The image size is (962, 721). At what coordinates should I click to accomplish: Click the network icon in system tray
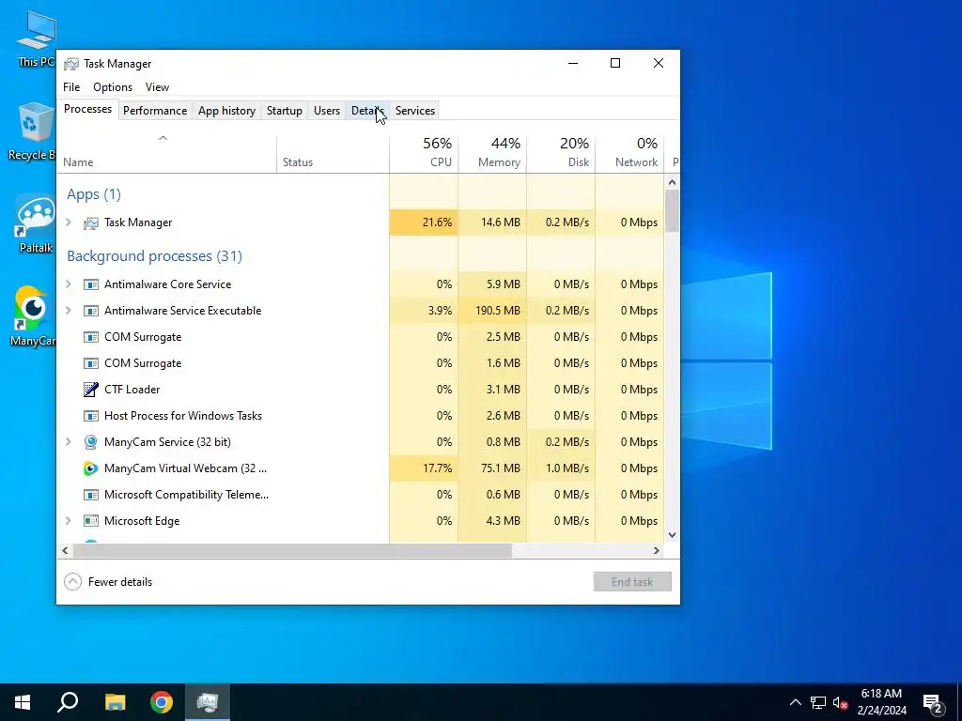(818, 702)
